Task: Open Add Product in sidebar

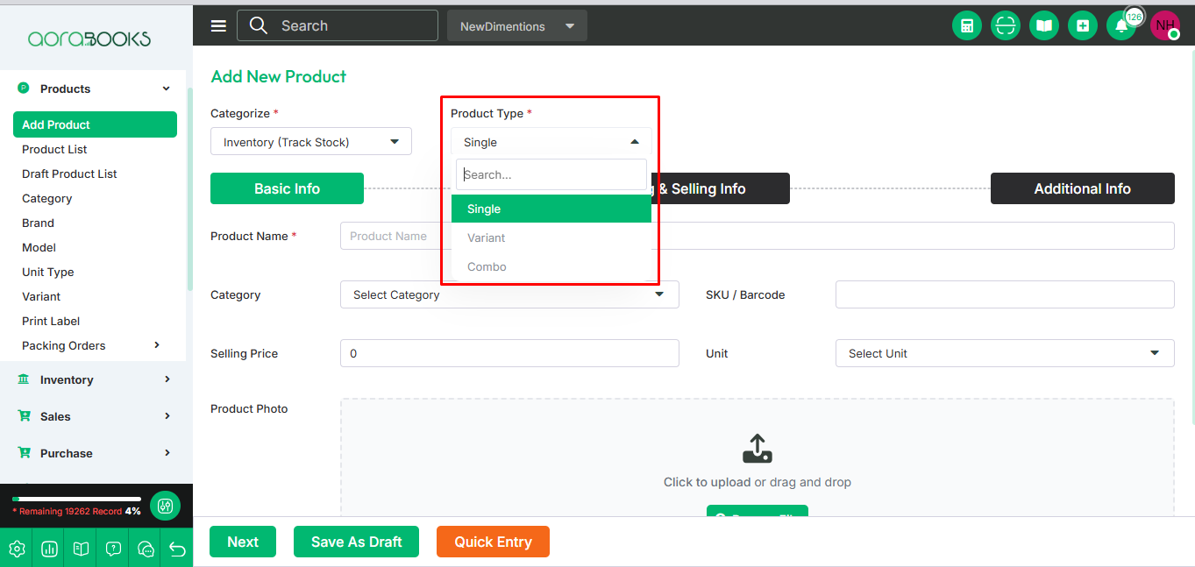Action: [x=95, y=124]
